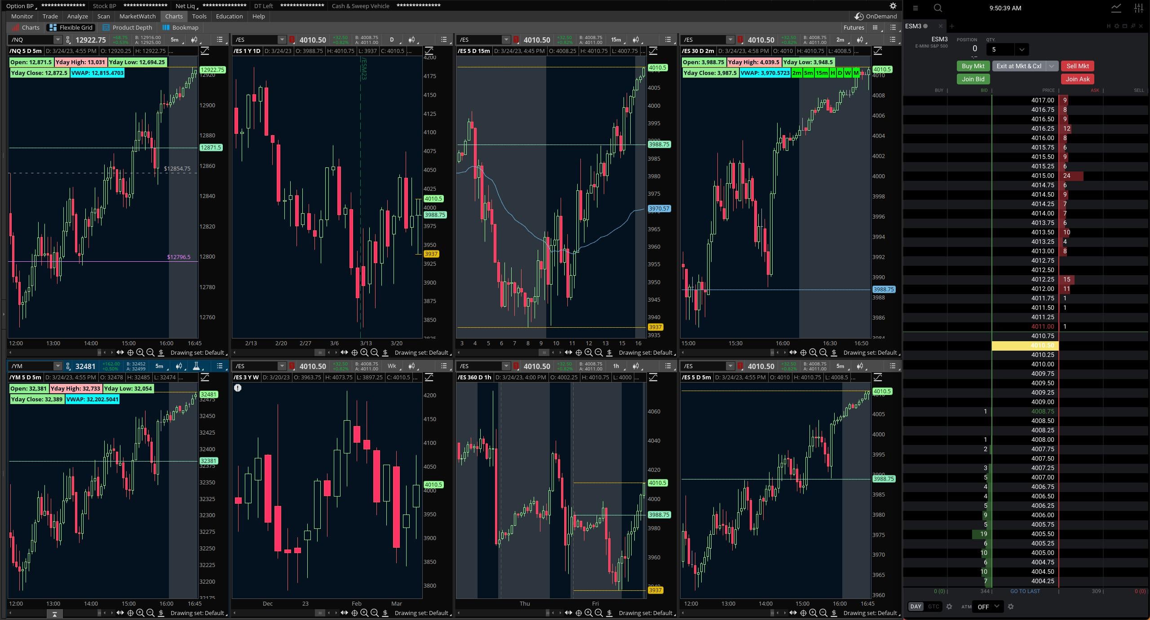Image resolution: width=1150 pixels, height=620 pixels.
Task: Click time-axis scrollbar handle under /ES 5 D 15m chart
Action: tap(544, 352)
